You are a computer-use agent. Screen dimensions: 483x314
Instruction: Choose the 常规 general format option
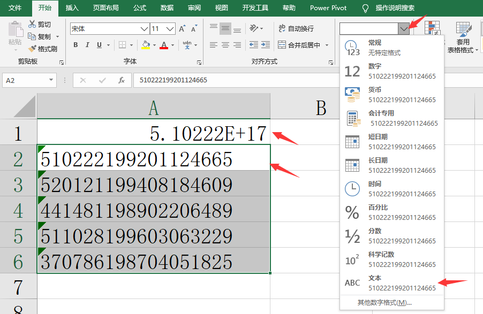pos(392,48)
